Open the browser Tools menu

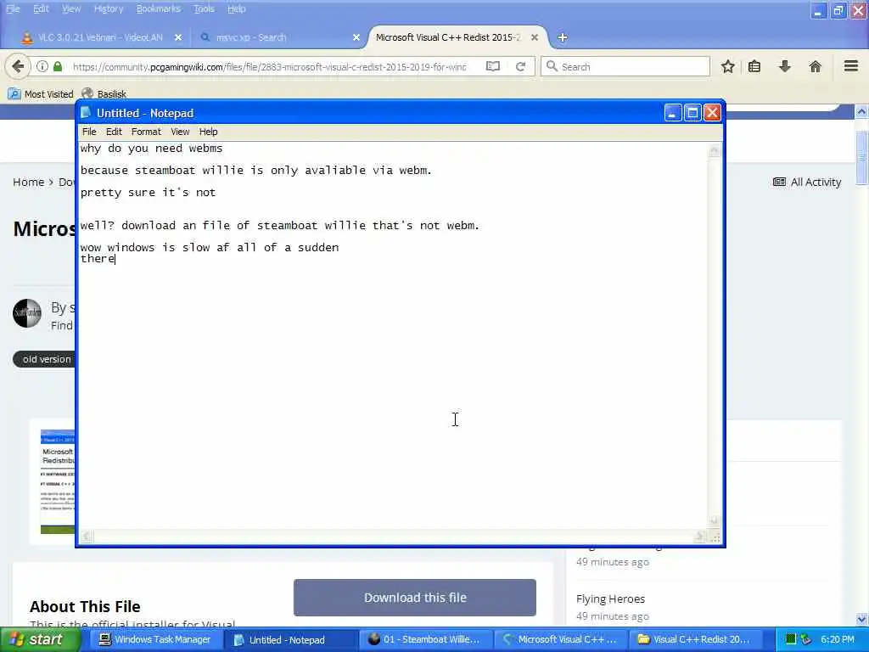[x=204, y=8]
